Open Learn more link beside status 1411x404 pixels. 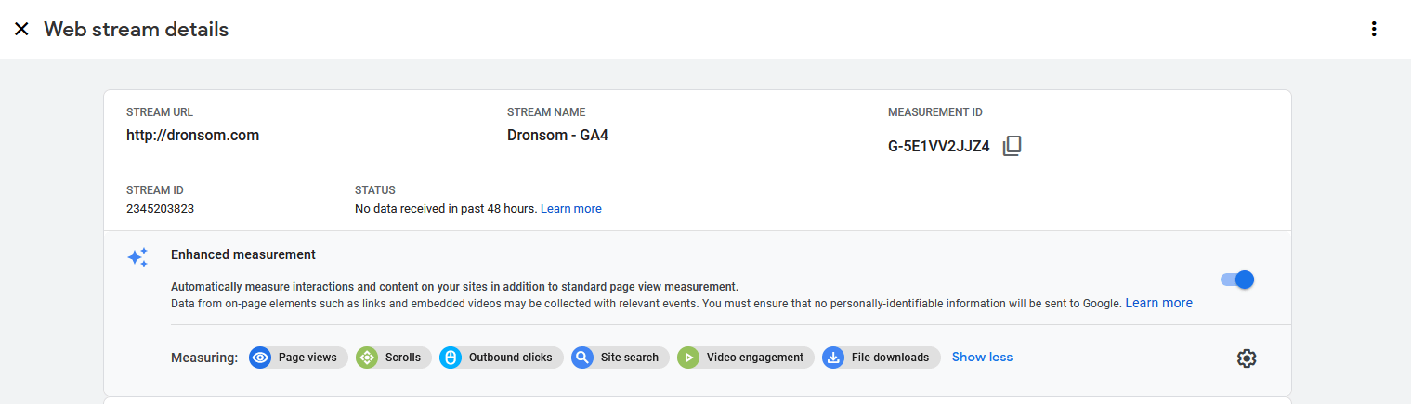click(x=571, y=209)
